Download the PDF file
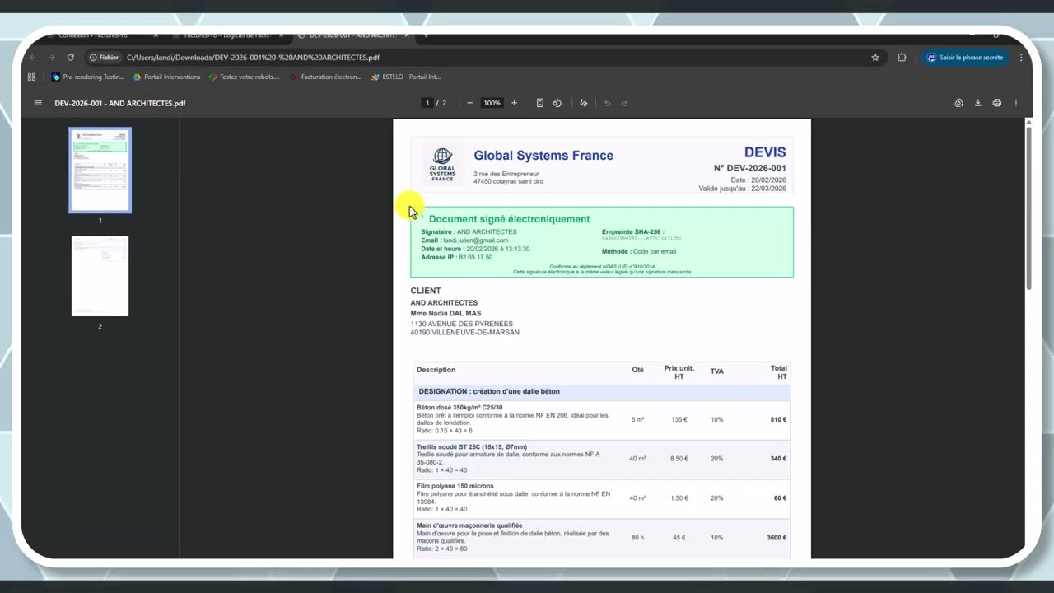Screen dimensions: 1054x593 coord(978,103)
